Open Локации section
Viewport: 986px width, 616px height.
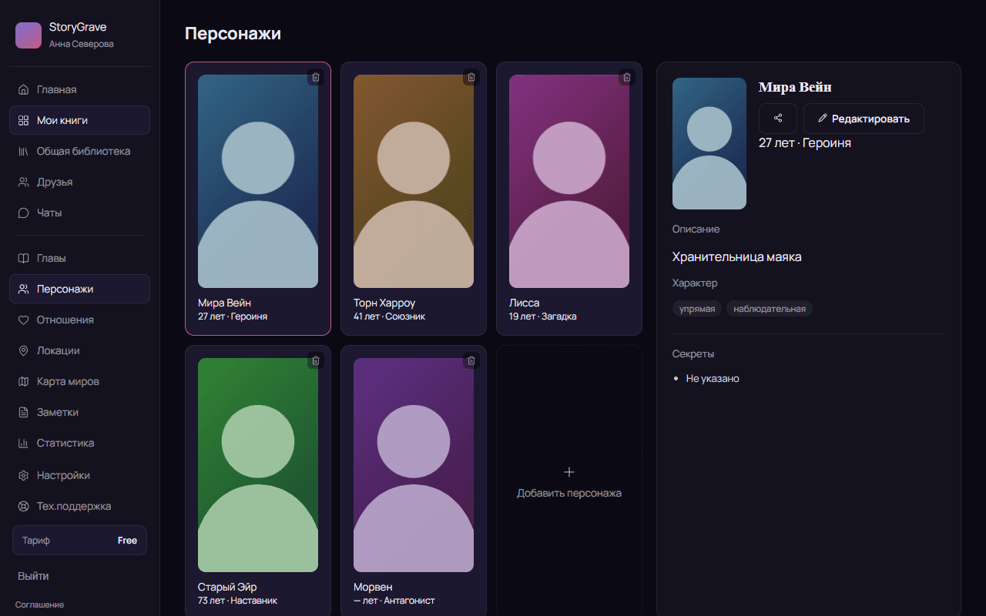(x=79, y=350)
